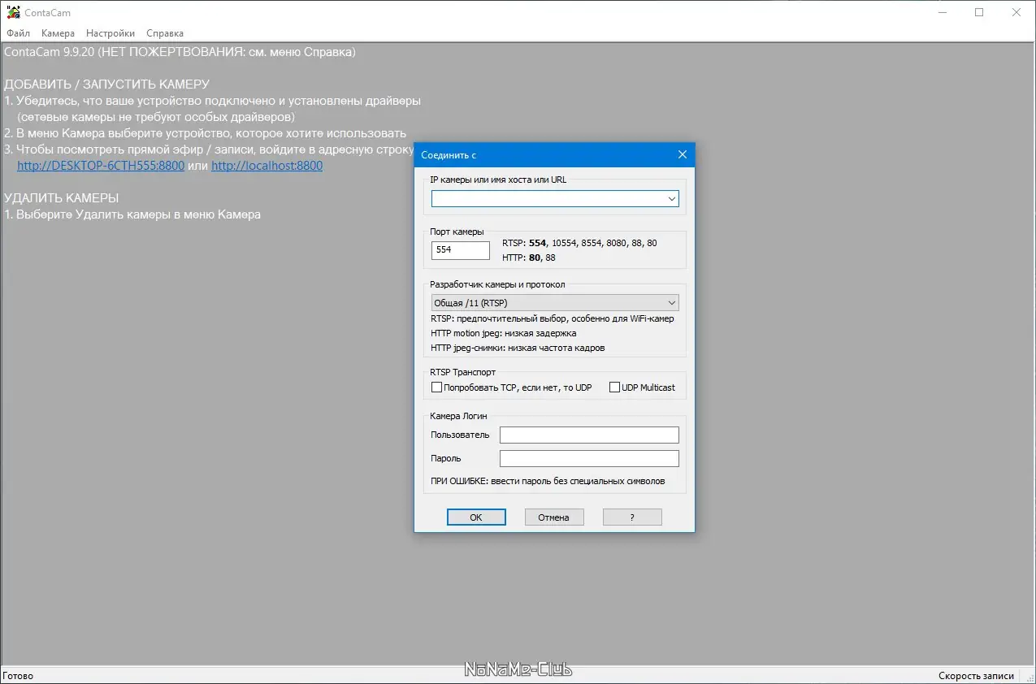Minimize the ContaCam window
1036x684 pixels.
(942, 12)
